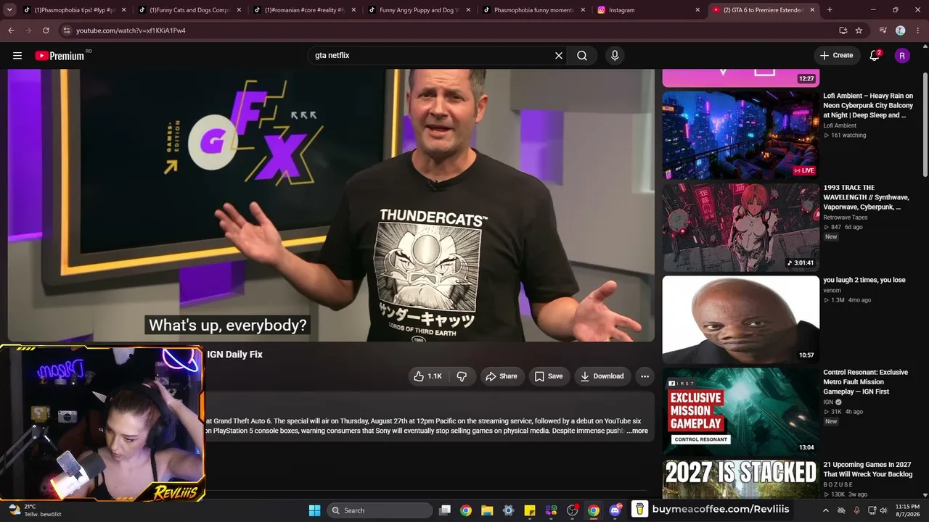Open the taskbar weather widget
929x522 pixels.
click(x=34, y=510)
